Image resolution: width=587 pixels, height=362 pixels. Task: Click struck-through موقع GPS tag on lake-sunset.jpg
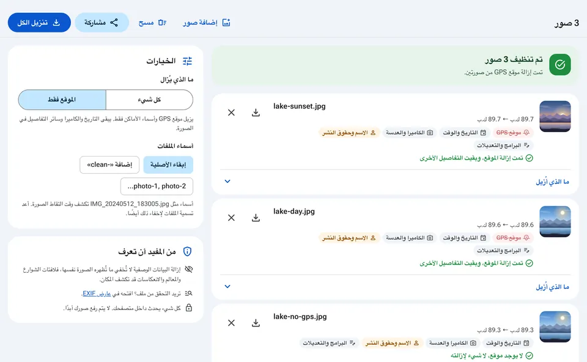[513, 133]
